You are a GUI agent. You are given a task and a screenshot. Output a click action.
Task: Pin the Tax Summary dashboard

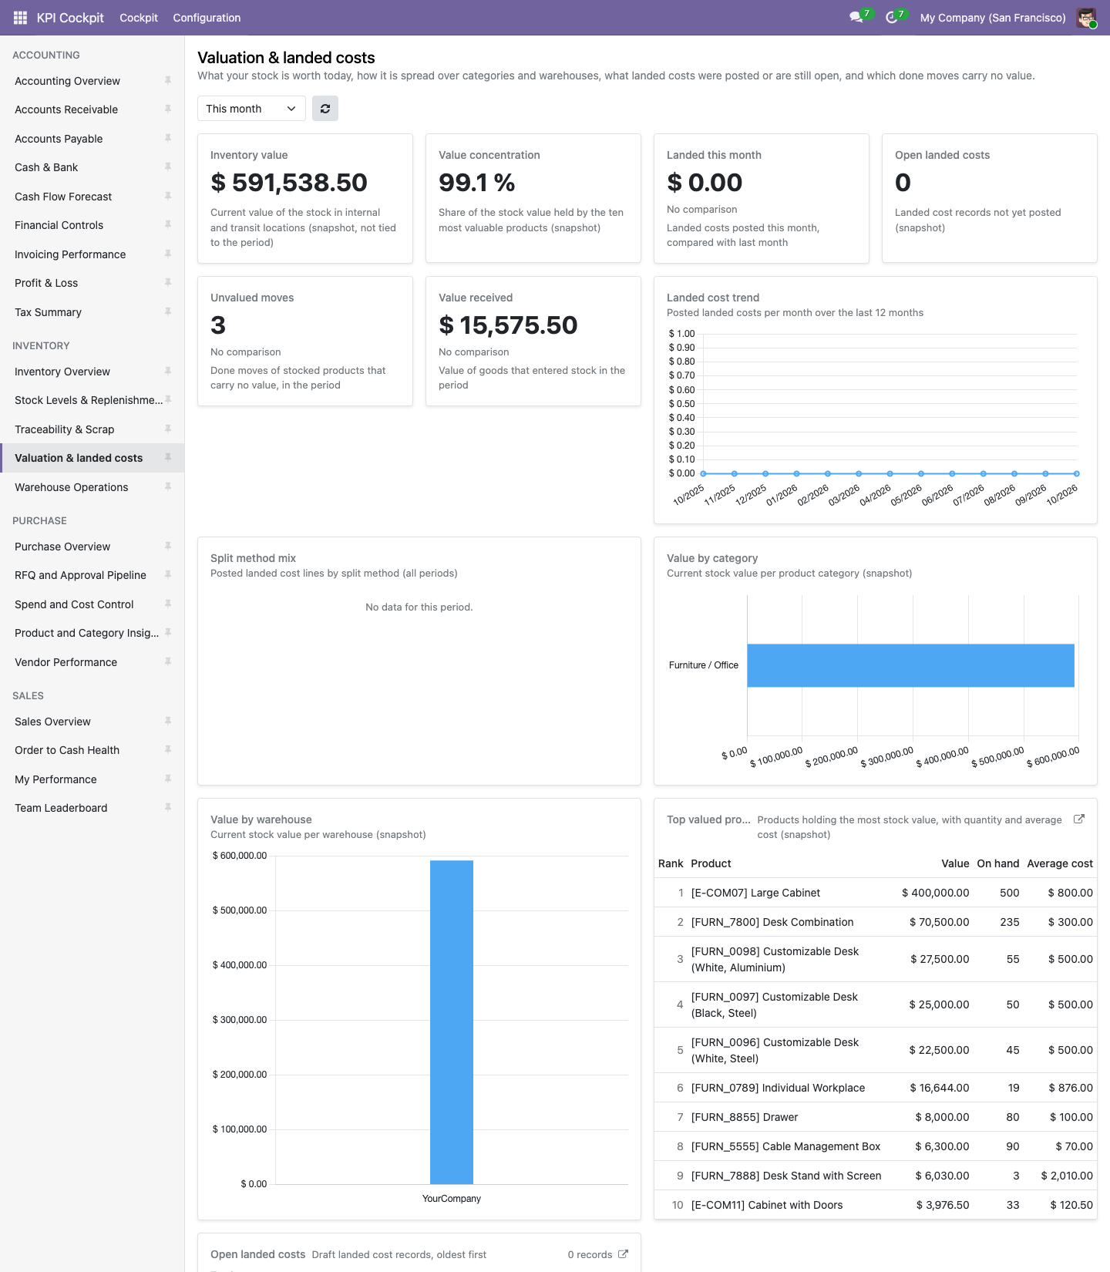(x=167, y=312)
